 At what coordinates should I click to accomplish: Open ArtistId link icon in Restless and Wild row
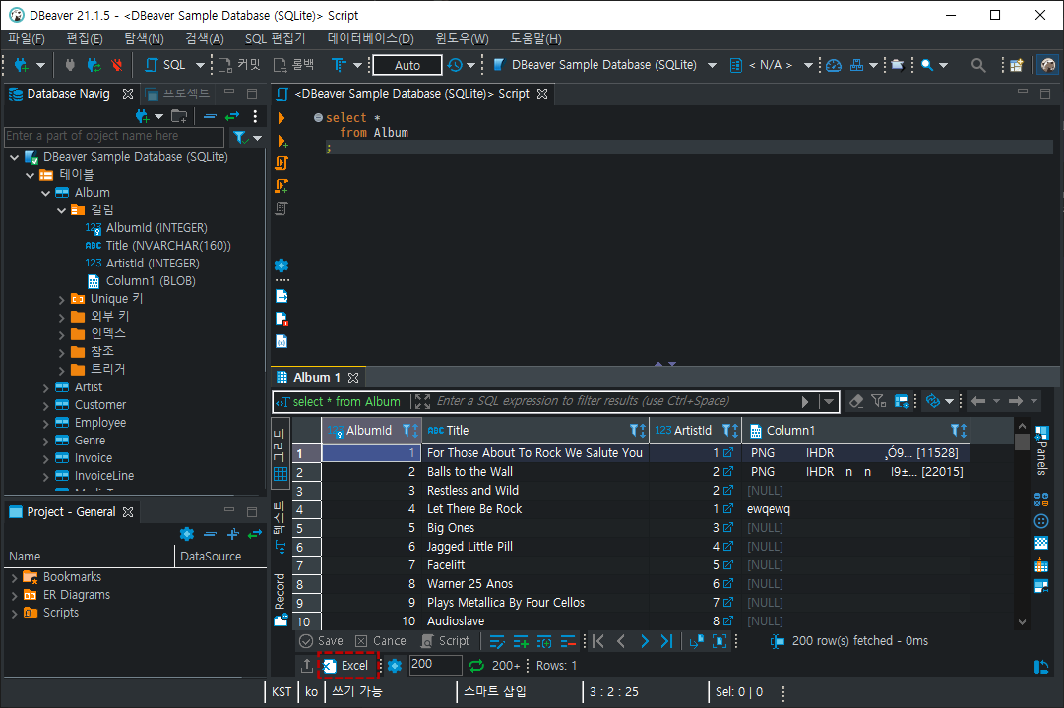[x=728, y=491]
